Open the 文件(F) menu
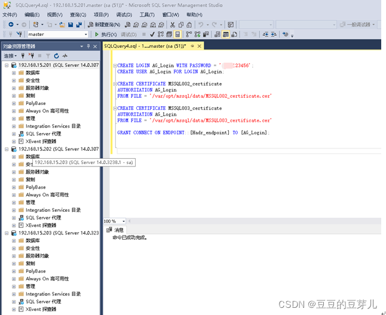 pyautogui.click(x=10, y=15)
